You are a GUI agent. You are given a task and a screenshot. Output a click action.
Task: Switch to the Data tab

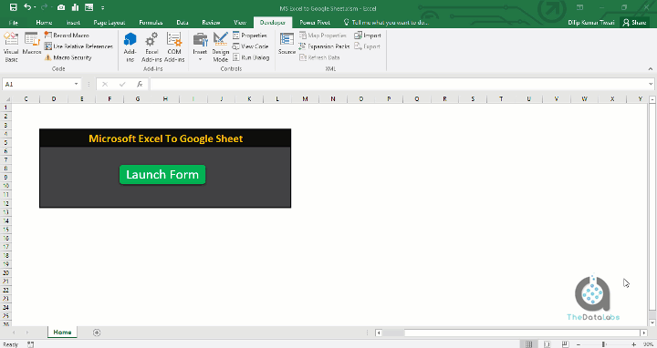tap(182, 23)
